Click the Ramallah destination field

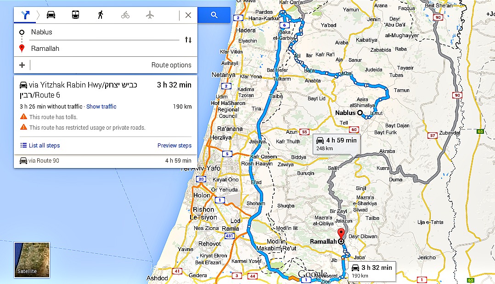(104, 49)
